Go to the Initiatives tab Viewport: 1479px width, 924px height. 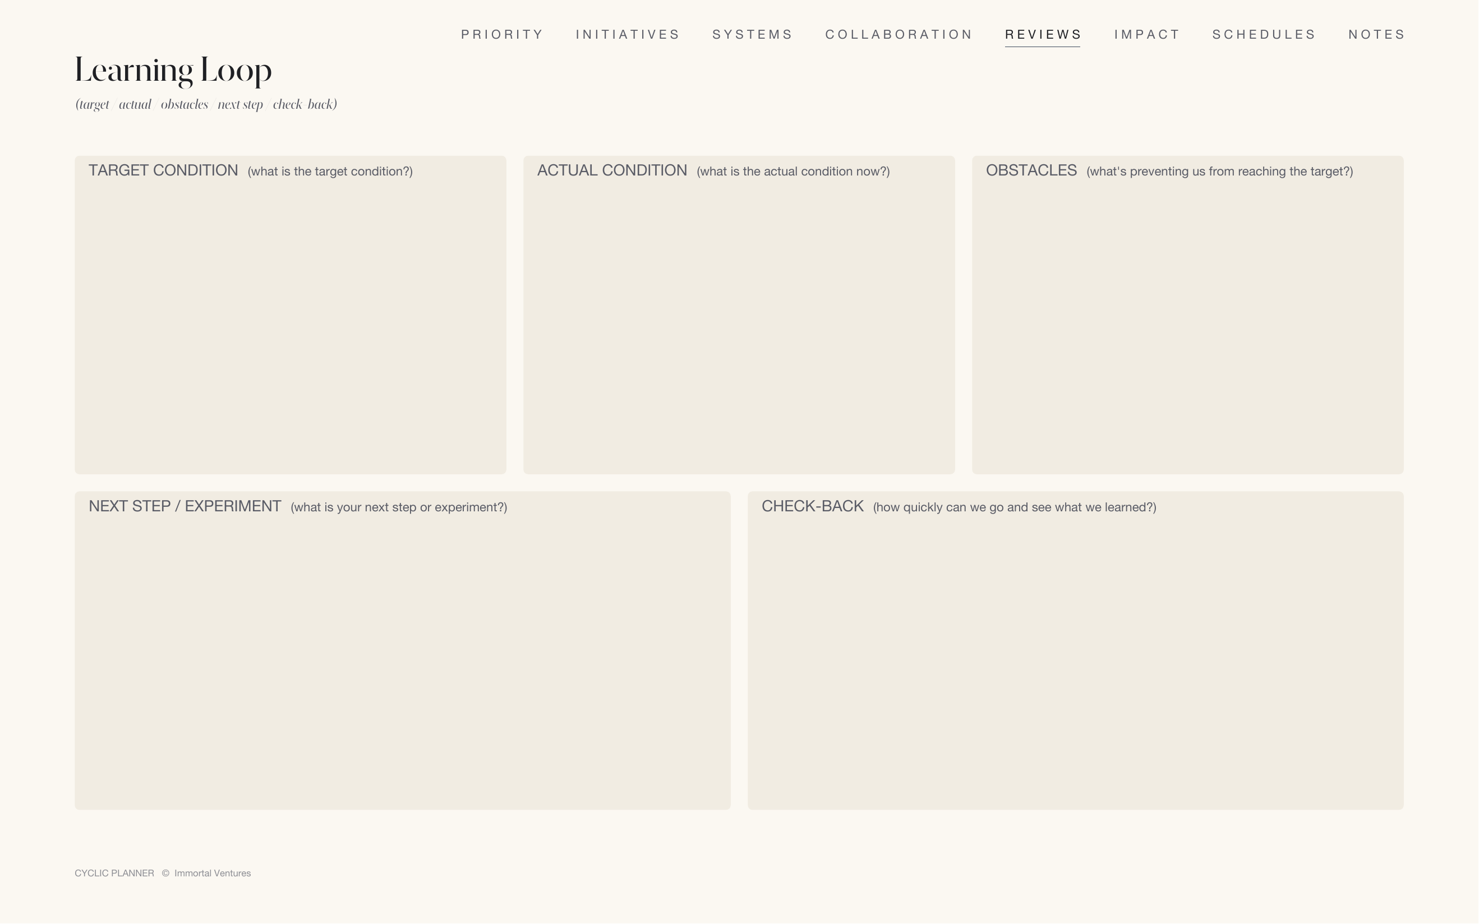(628, 35)
